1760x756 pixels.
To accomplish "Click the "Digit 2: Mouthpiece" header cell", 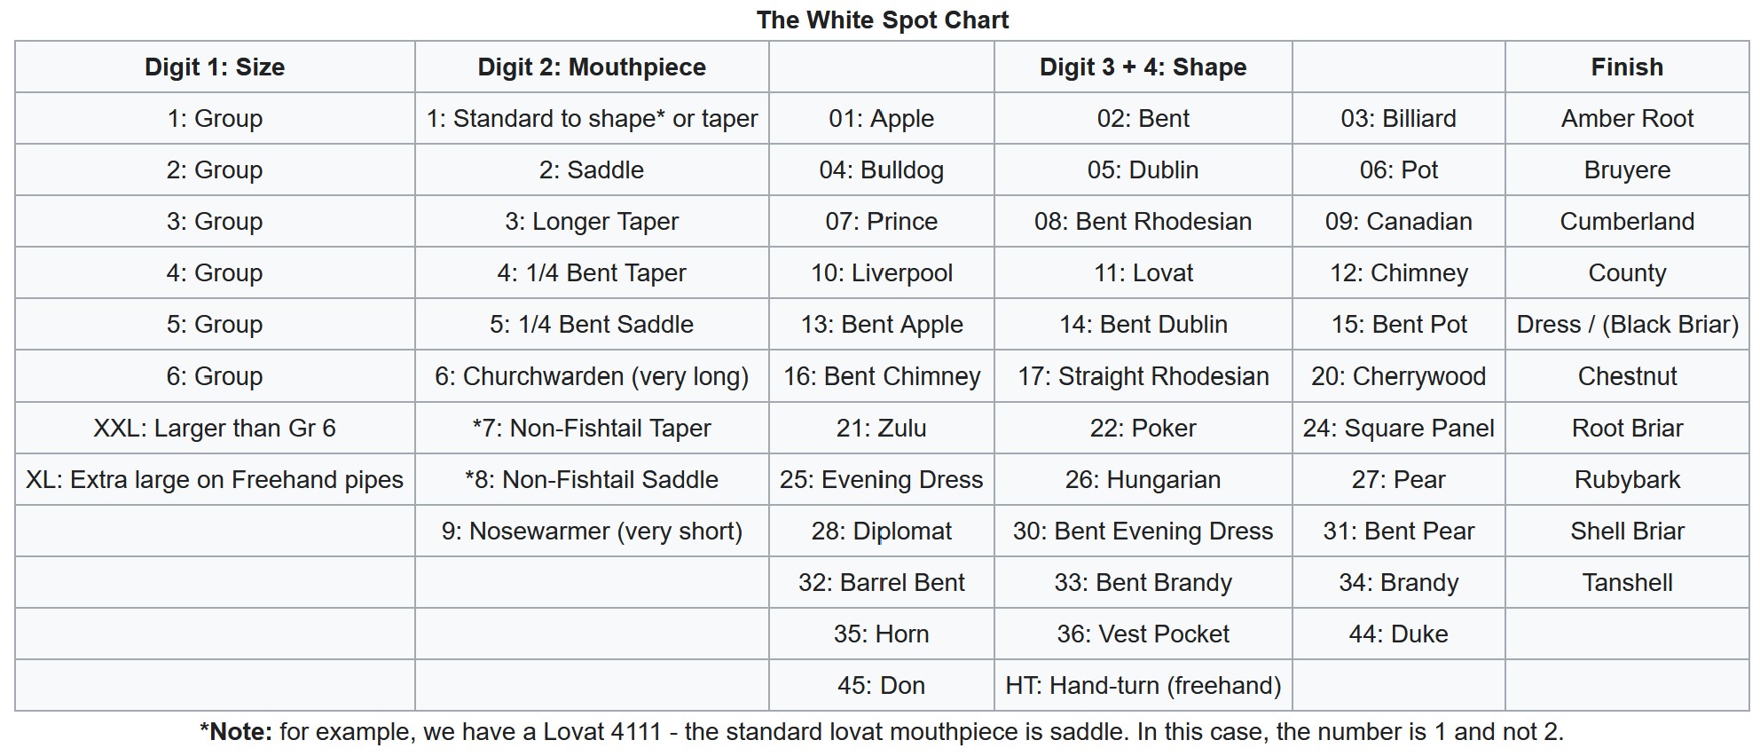I will (x=592, y=67).
